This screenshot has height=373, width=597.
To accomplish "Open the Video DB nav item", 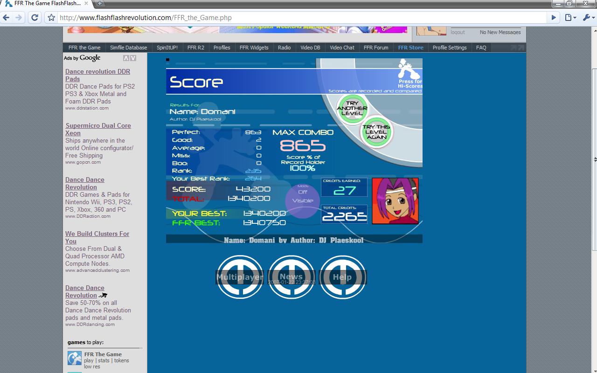I will pyautogui.click(x=310, y=48).
